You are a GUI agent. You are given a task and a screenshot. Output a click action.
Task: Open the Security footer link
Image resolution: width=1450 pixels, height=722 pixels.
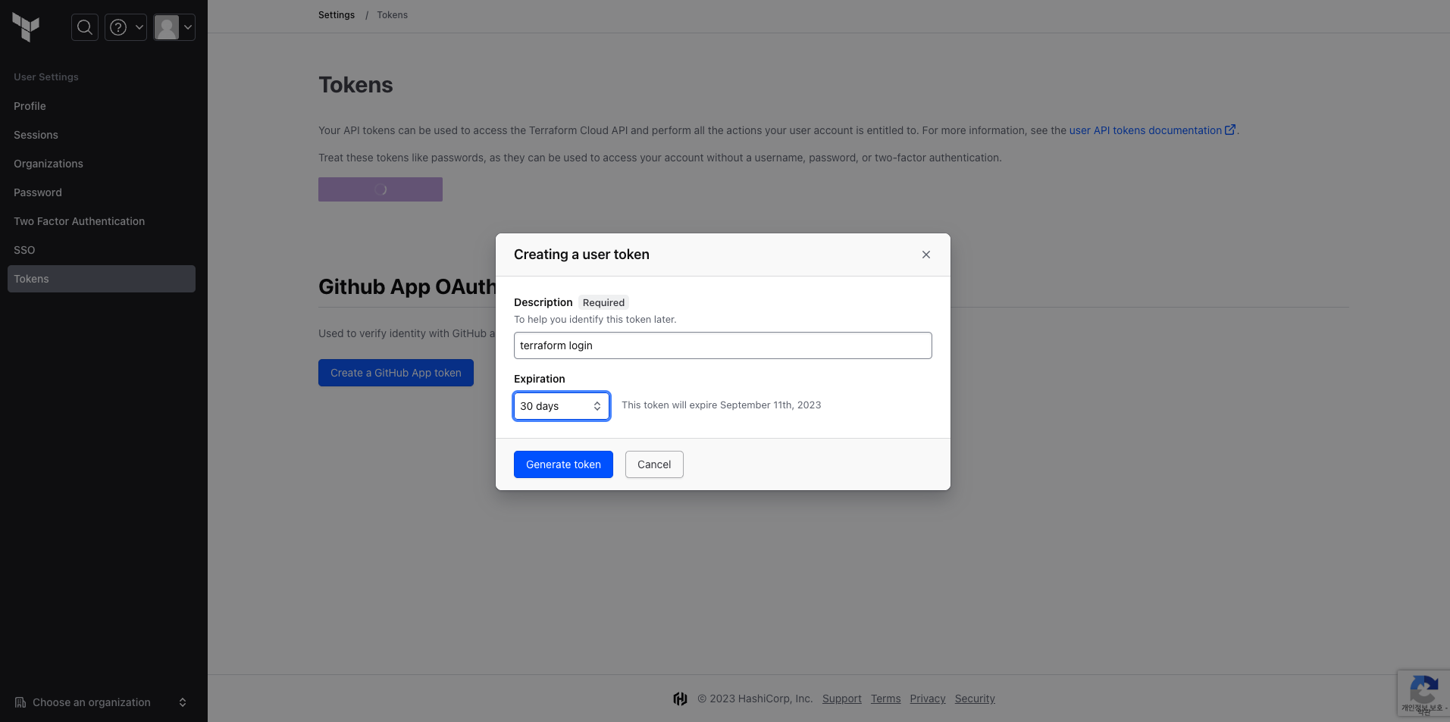(975, 699)
